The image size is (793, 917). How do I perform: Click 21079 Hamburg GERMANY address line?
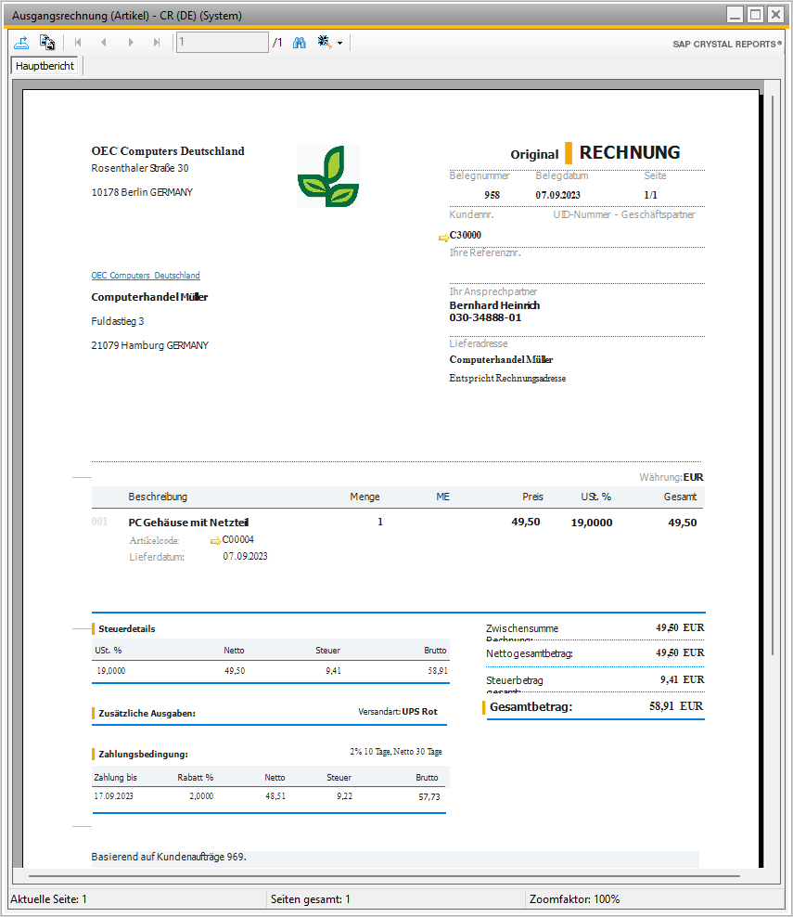pyautogui.click(x=149, y=345)
